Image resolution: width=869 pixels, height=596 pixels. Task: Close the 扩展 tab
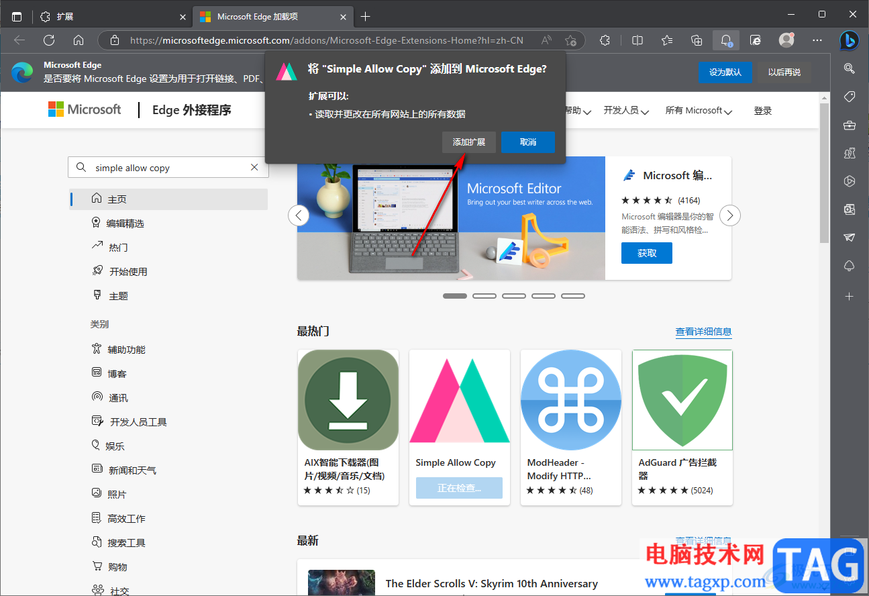click(x=183, y=17)
